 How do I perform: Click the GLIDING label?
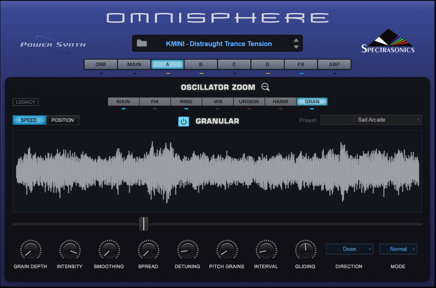[305, 266]
